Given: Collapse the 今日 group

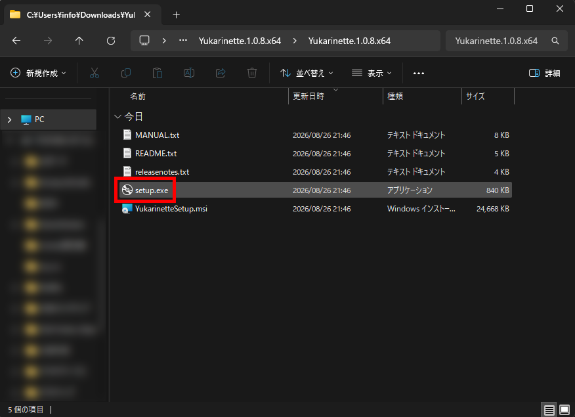Looking at the screenshot, I should 117,117.
